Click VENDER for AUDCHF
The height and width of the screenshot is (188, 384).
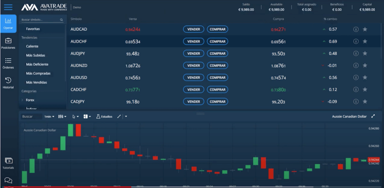coord(193,41)
